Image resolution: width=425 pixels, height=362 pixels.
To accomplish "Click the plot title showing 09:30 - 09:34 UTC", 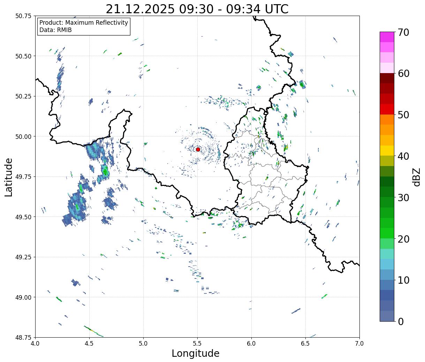I will coord(197,9).
